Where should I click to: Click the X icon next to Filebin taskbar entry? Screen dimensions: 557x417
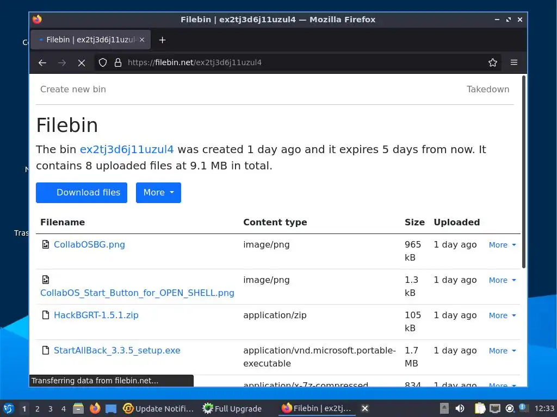tap(365, 408)
